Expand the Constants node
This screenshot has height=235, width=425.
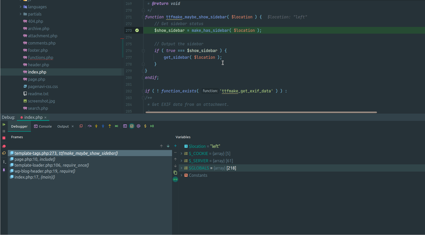click(x=181, y=175)
